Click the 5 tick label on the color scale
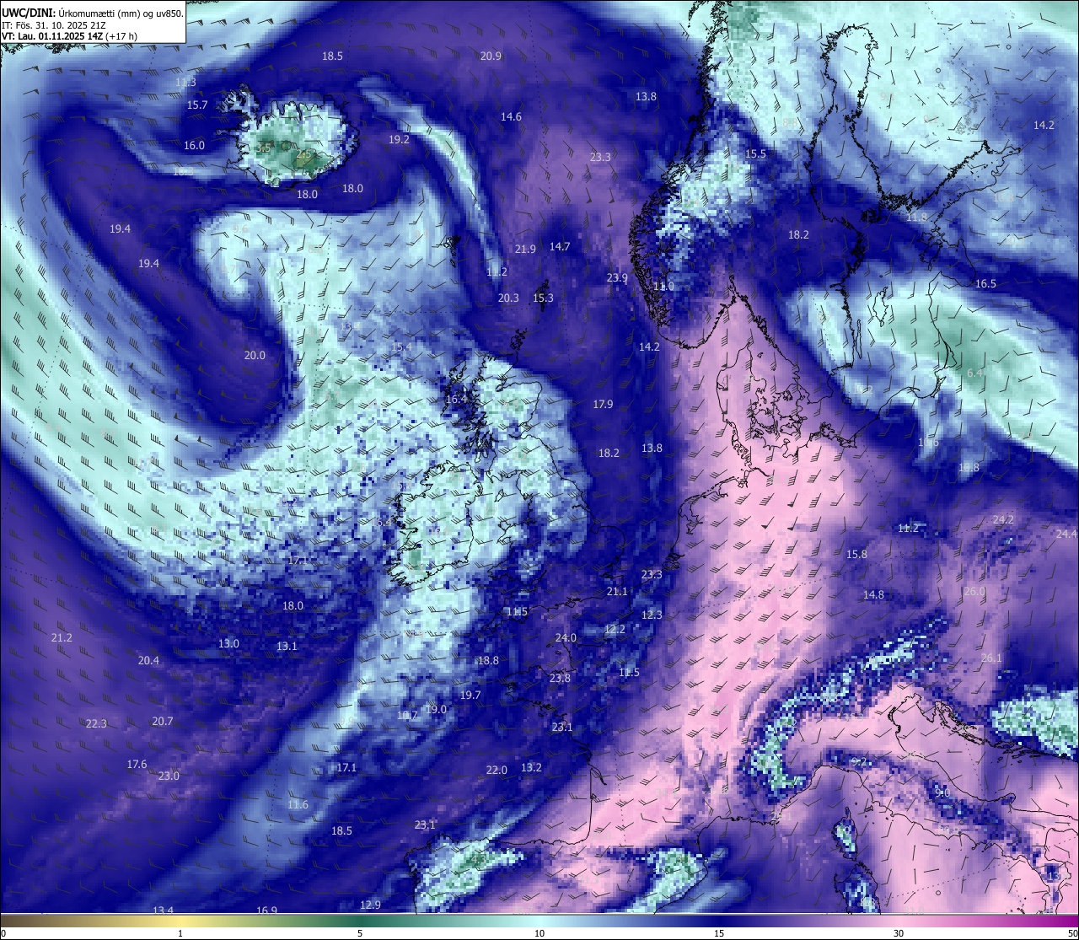The width and height of the screenshot is (1079, 940). click(x=360, y=933)
